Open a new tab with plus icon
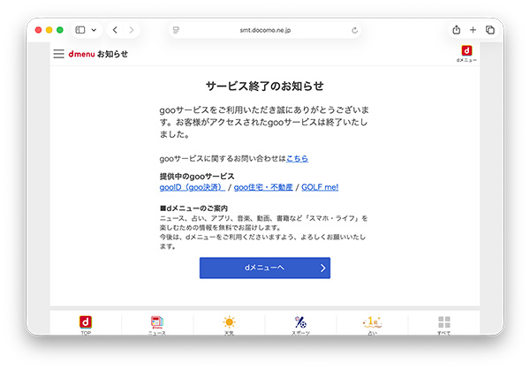This screenshot has height=370, width=530. click(x=473, y=30)
